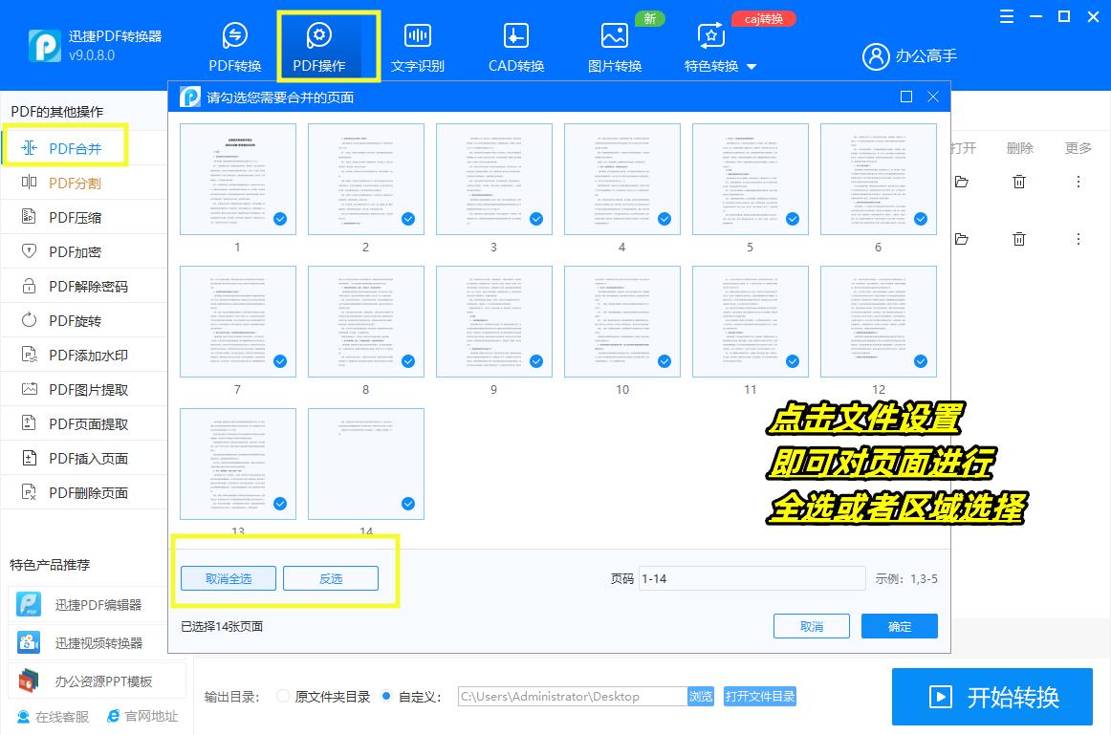This screenshot has height=735, width=1111.
Task: Click page 13 thumbnail
Action: pyautogui.click(x=238, y=464)
